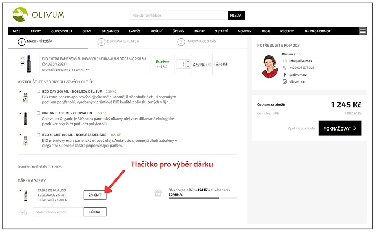
Task: Open the Organic 100 ml Chiavalon thumbnail
Action: 25,118
